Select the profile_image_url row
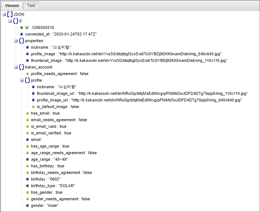The height and width of the screenshot is (212, 260). click(139, 100)
